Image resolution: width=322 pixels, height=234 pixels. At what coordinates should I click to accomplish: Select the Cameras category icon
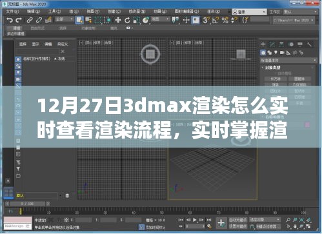tap(282, 52)
